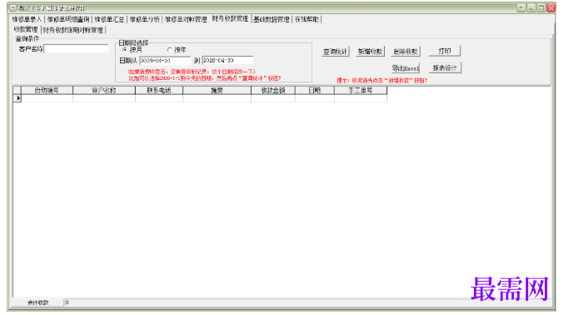Click the 导出Excel button
Viewport: 564px width, 315px height.
coord(406,68)
